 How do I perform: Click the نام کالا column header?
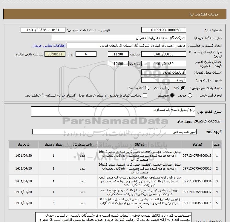pyautogui.click(x=140, y=145)
